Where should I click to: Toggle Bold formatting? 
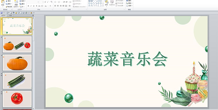28,6
